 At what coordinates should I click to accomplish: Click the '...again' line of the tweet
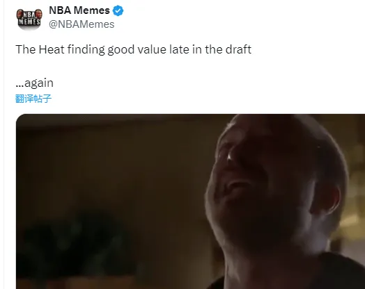(34, 83)
